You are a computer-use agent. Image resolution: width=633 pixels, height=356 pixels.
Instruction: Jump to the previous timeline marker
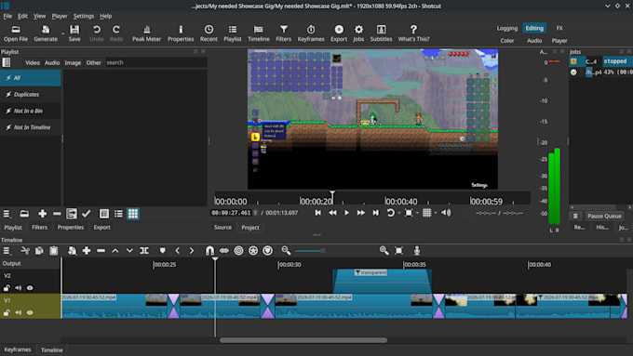[x=177, y=251]
